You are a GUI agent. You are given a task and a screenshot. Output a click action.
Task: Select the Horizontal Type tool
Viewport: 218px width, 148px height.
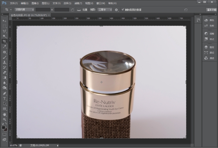point(5,98)
